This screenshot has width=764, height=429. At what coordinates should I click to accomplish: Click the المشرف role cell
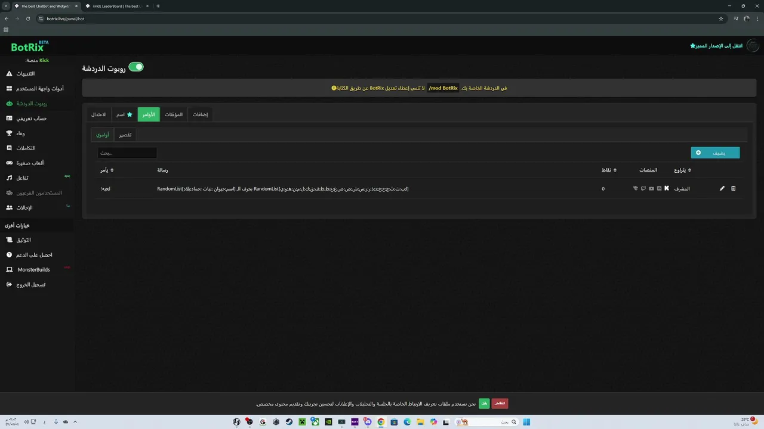682,189
